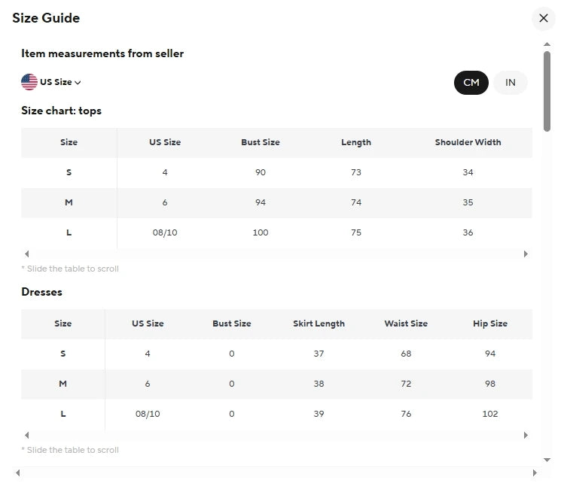Click the Hip Size column header
Screen dimensions: 564x489
tap(490, 323)
